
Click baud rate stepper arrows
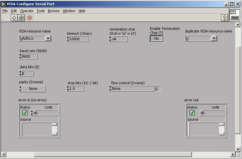tap(20, 56)
